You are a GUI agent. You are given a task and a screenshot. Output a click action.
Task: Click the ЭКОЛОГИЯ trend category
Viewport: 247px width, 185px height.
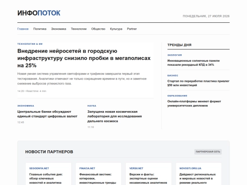point(175,55)
